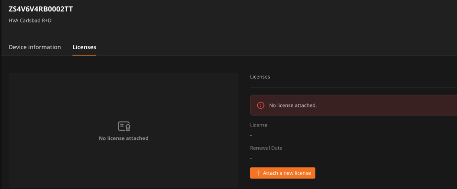
Task: Click the No license attached. alert message
Action: [x=293, y=105]
